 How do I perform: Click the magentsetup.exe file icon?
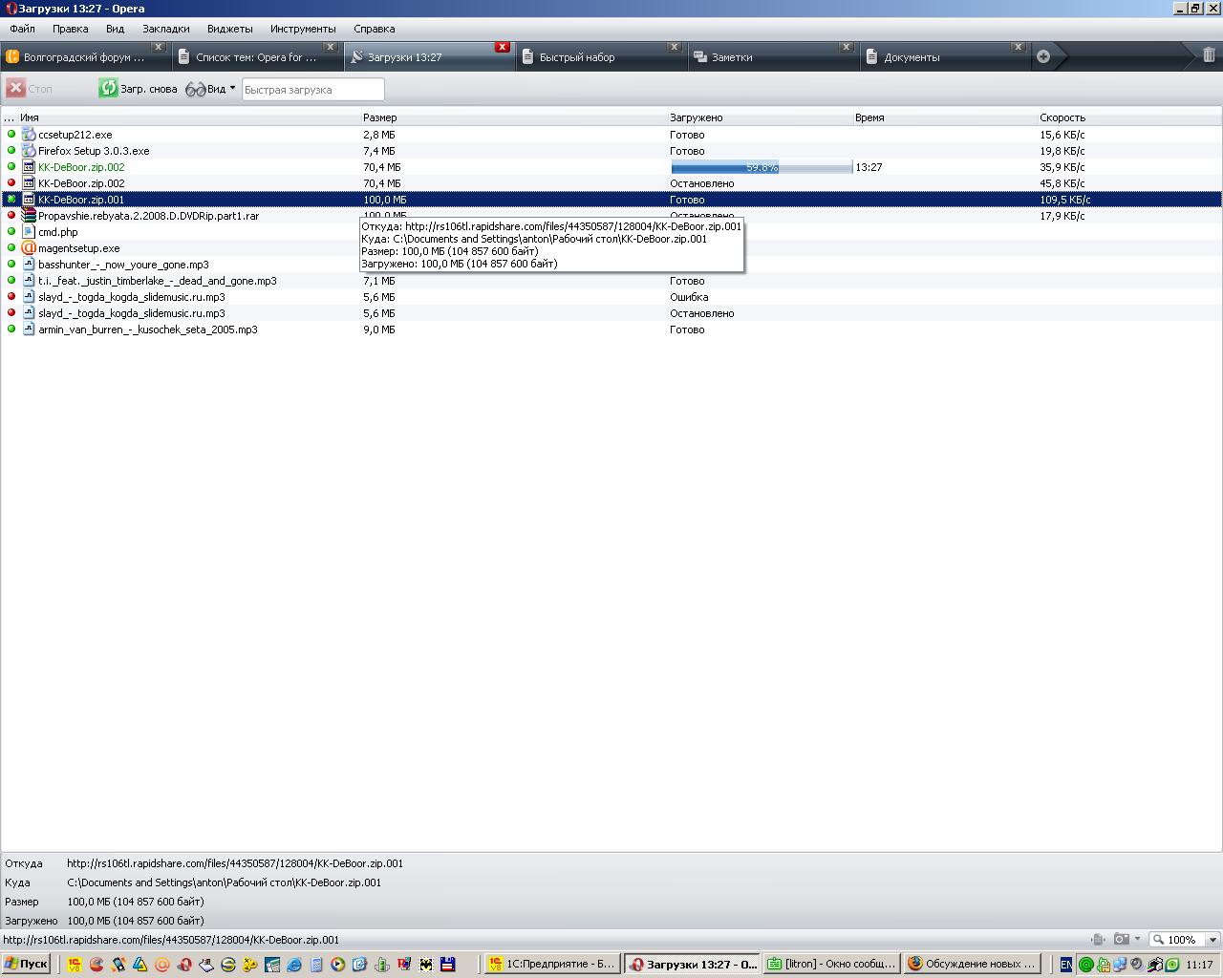(29, 248)
